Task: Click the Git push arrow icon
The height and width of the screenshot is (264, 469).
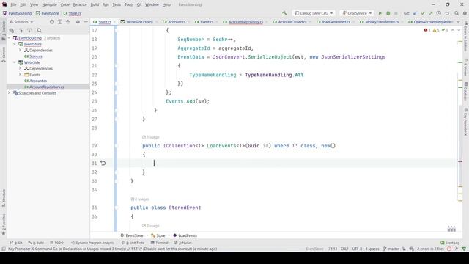Action: (431, 13)
